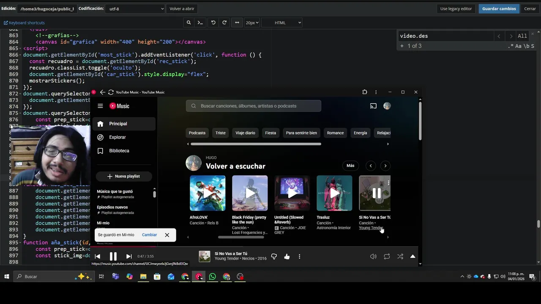
Task: Open the Young Tender artist link under song card
Action: click(x=371, y=228)
